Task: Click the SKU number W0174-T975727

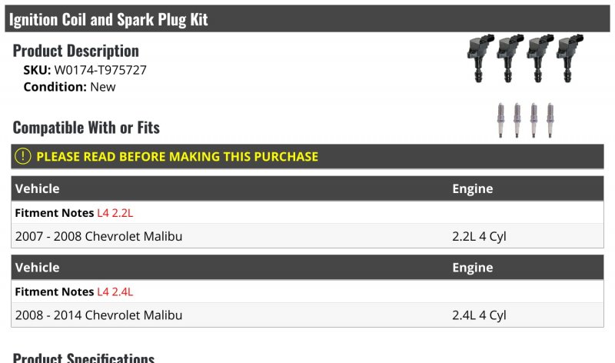Action: coord(100,70)
